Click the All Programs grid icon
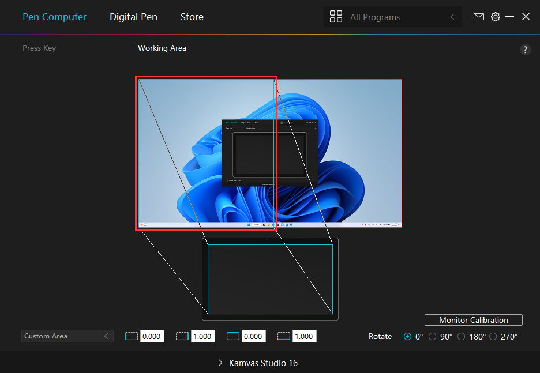Viewport: 540px width, 373px height. pos(336,17)
